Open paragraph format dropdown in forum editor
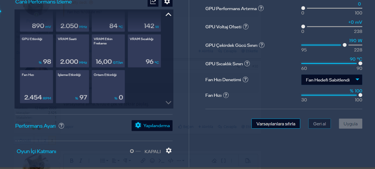 click(x=127, y=161)
